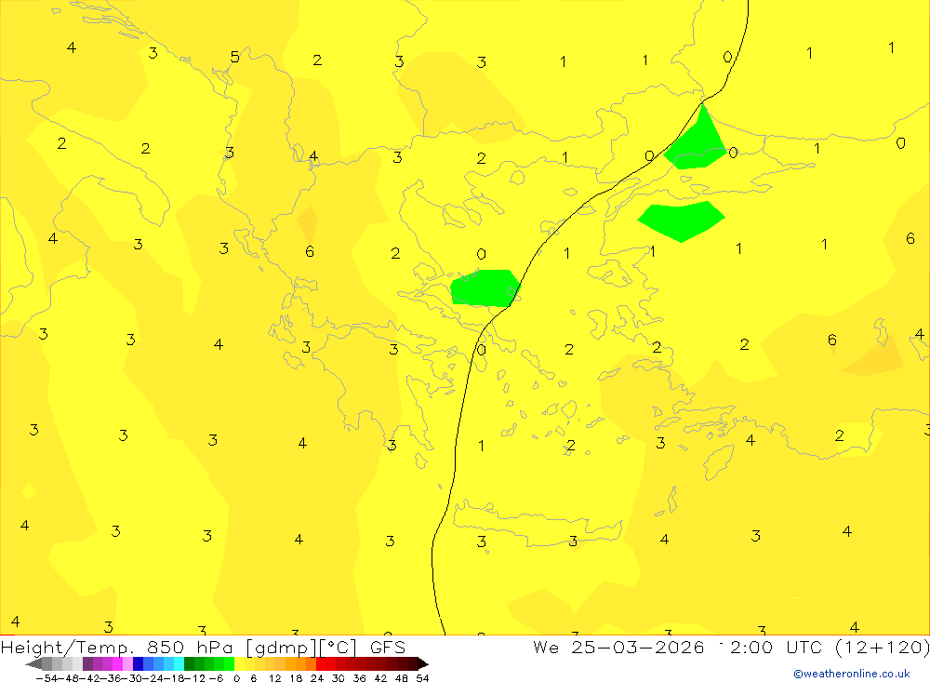This screenshot has width=930, height=682.
Task: Click the '-18' legend label
Action: (174, 678)
